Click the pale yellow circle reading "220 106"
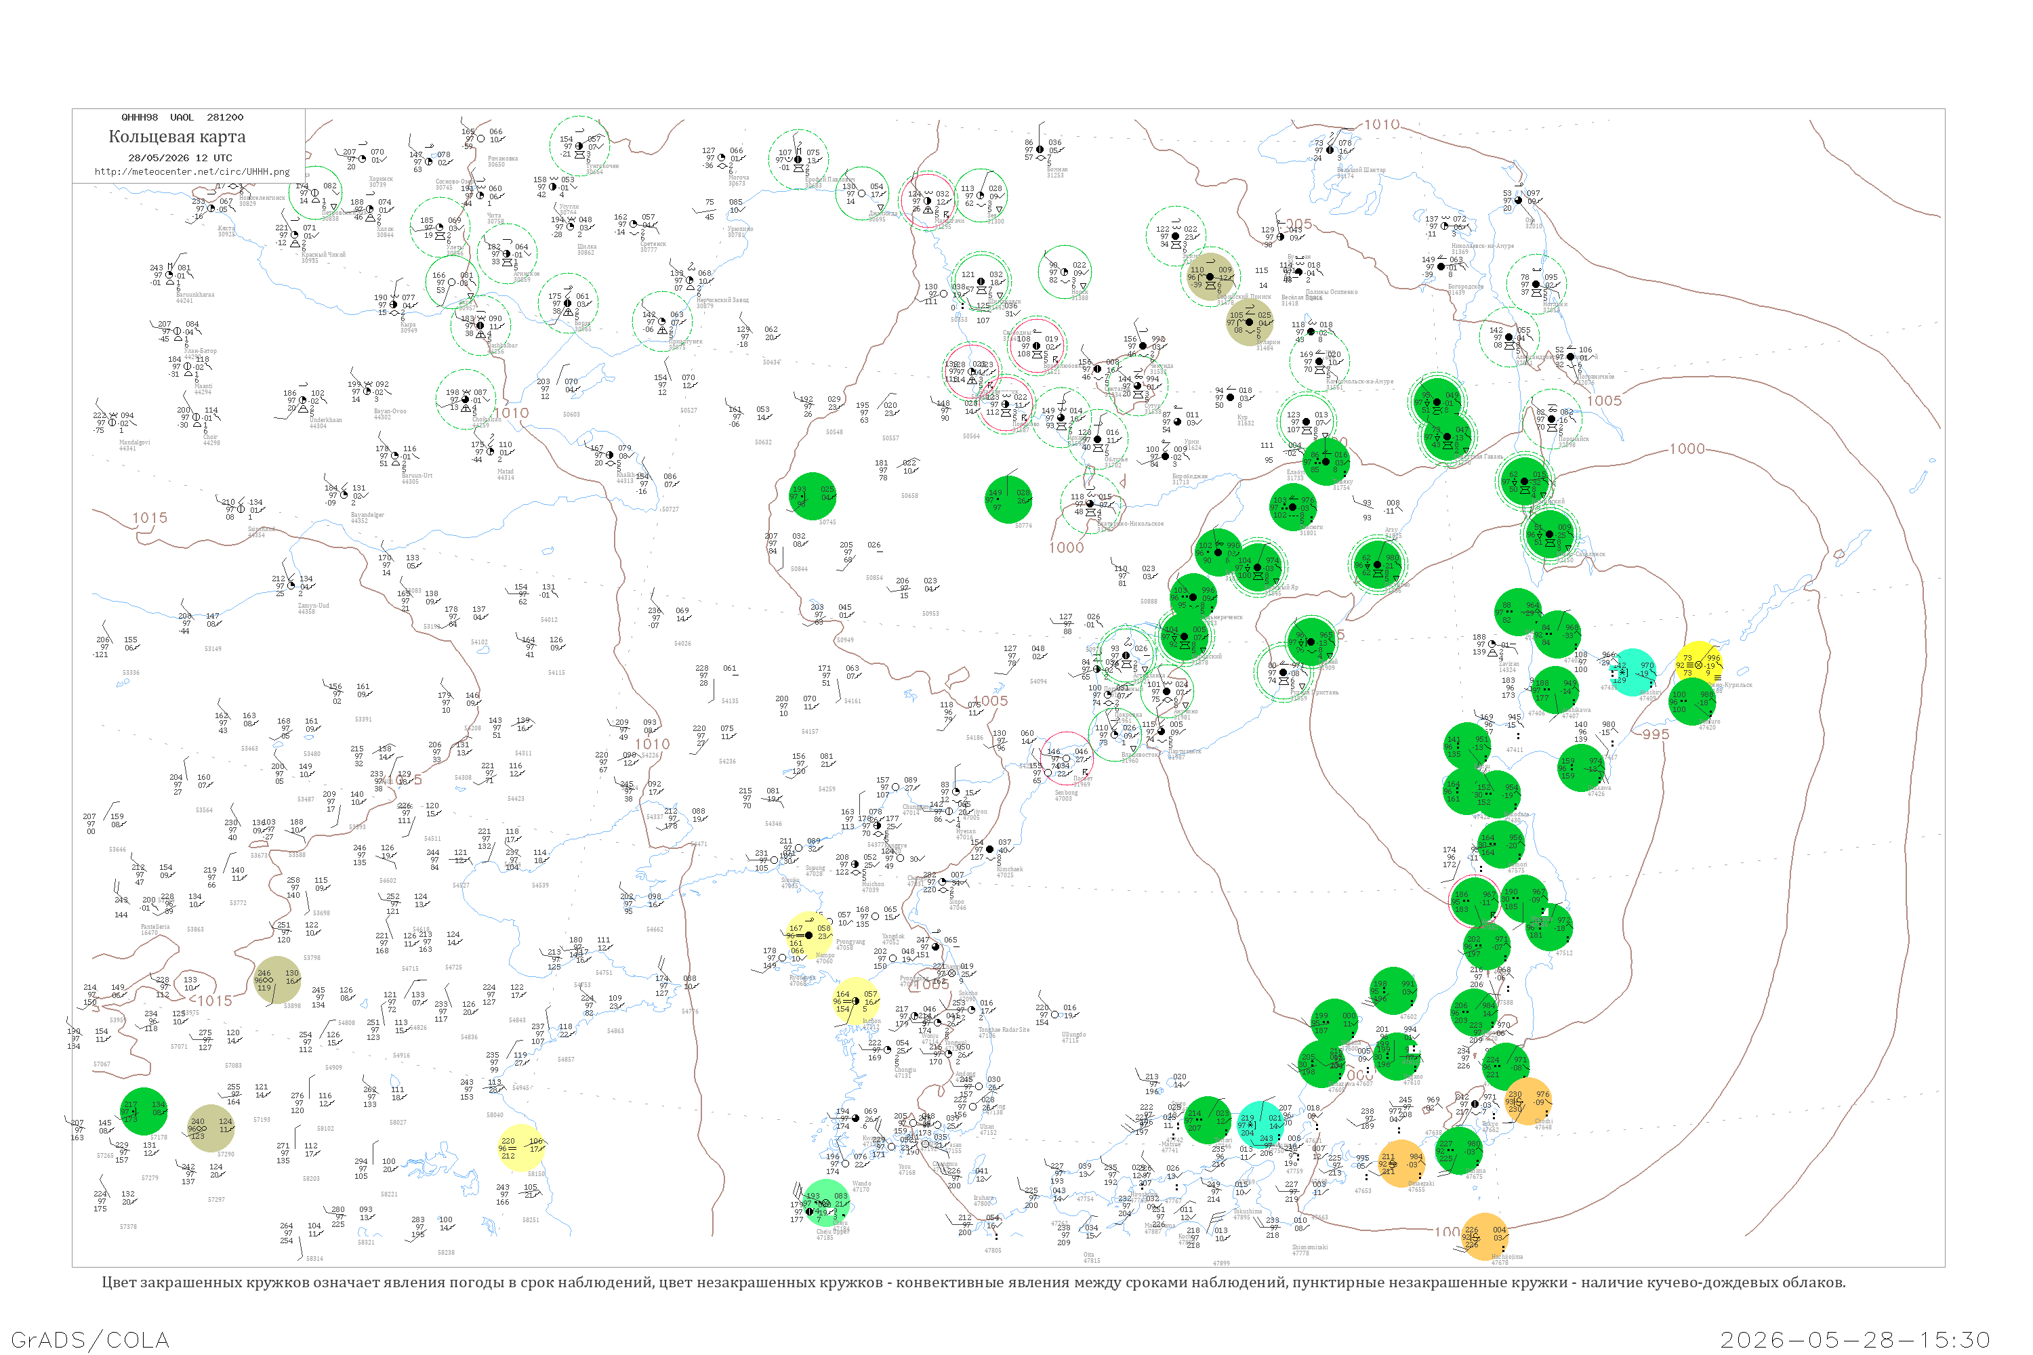The height and width of the screenshot is (1355, 2033). [x=522, y=1148]
